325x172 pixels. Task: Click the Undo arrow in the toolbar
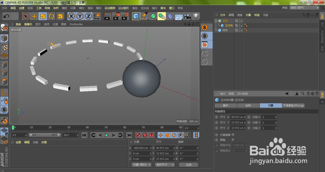(x=6, y=16)
